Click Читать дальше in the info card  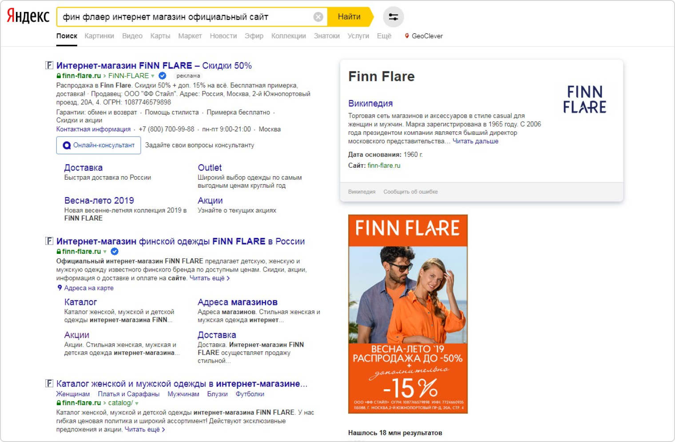(x=475, y=141)
